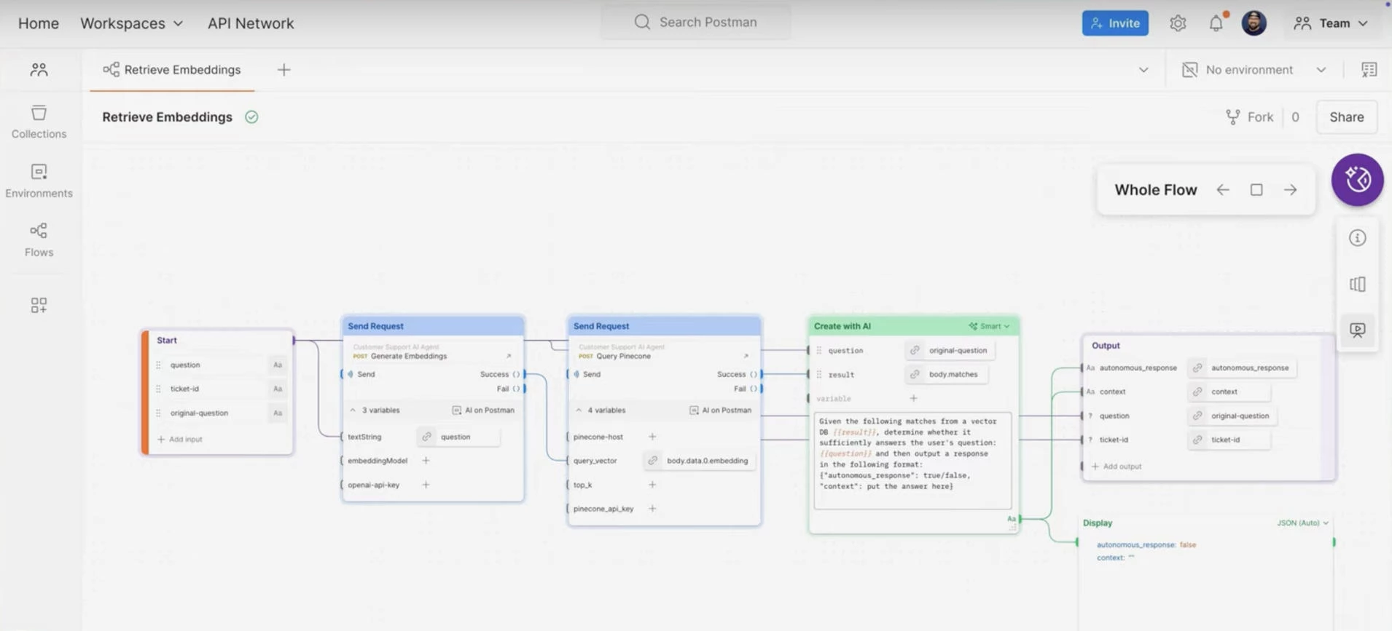1392x631 pixels.
Task: Click the team workspace people icon
Action: click(x=39, y=69)
